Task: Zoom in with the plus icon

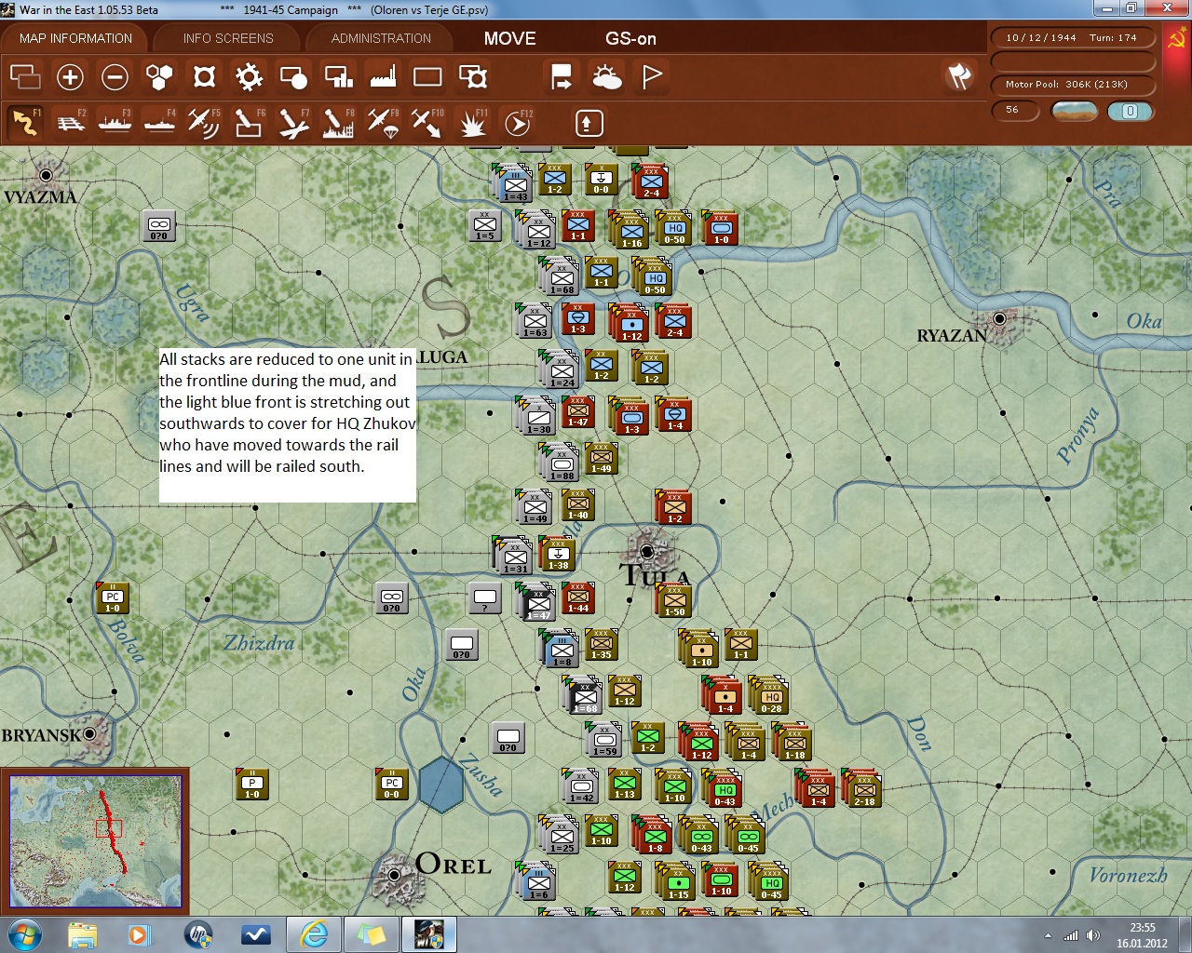Action: coord(70,76)
